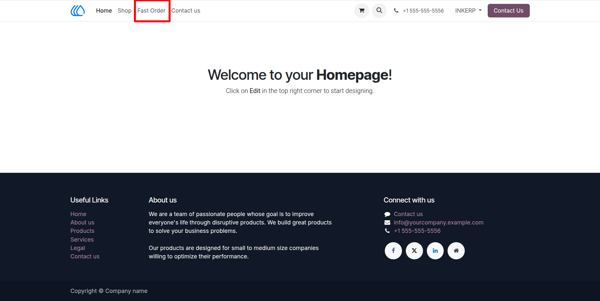Click the search magnifier icon

click(379, 11)
